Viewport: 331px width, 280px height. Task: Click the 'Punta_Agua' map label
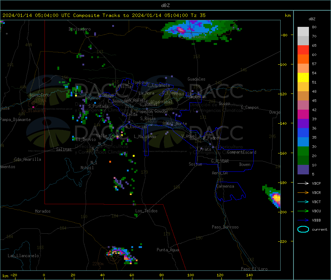click(x=168, y=250)
